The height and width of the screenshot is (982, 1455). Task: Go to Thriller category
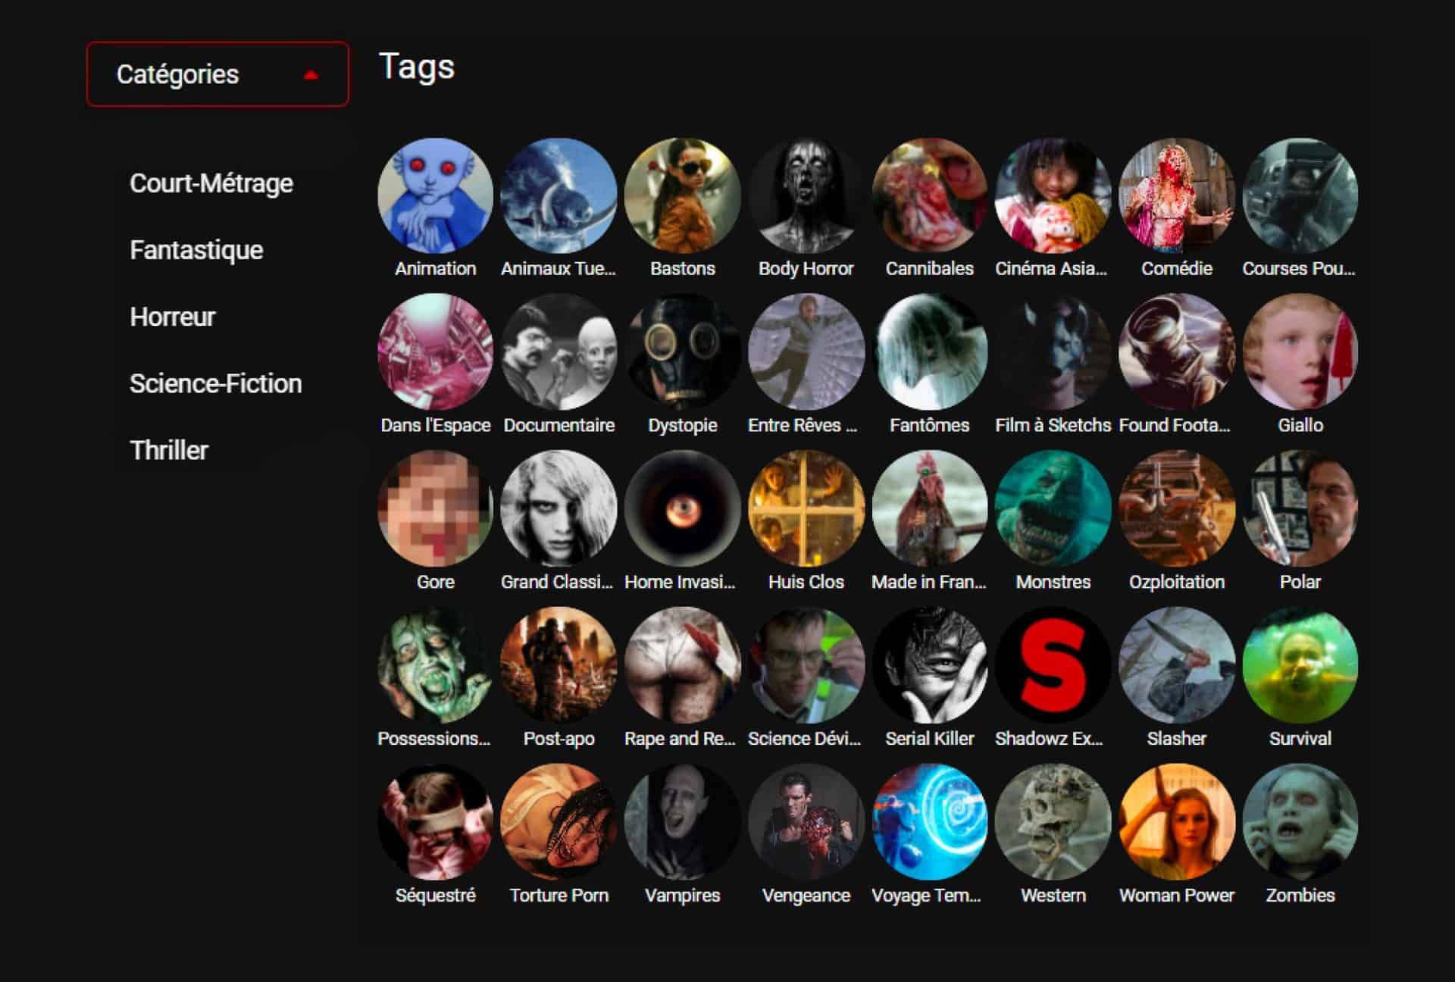tap(168, 450)
